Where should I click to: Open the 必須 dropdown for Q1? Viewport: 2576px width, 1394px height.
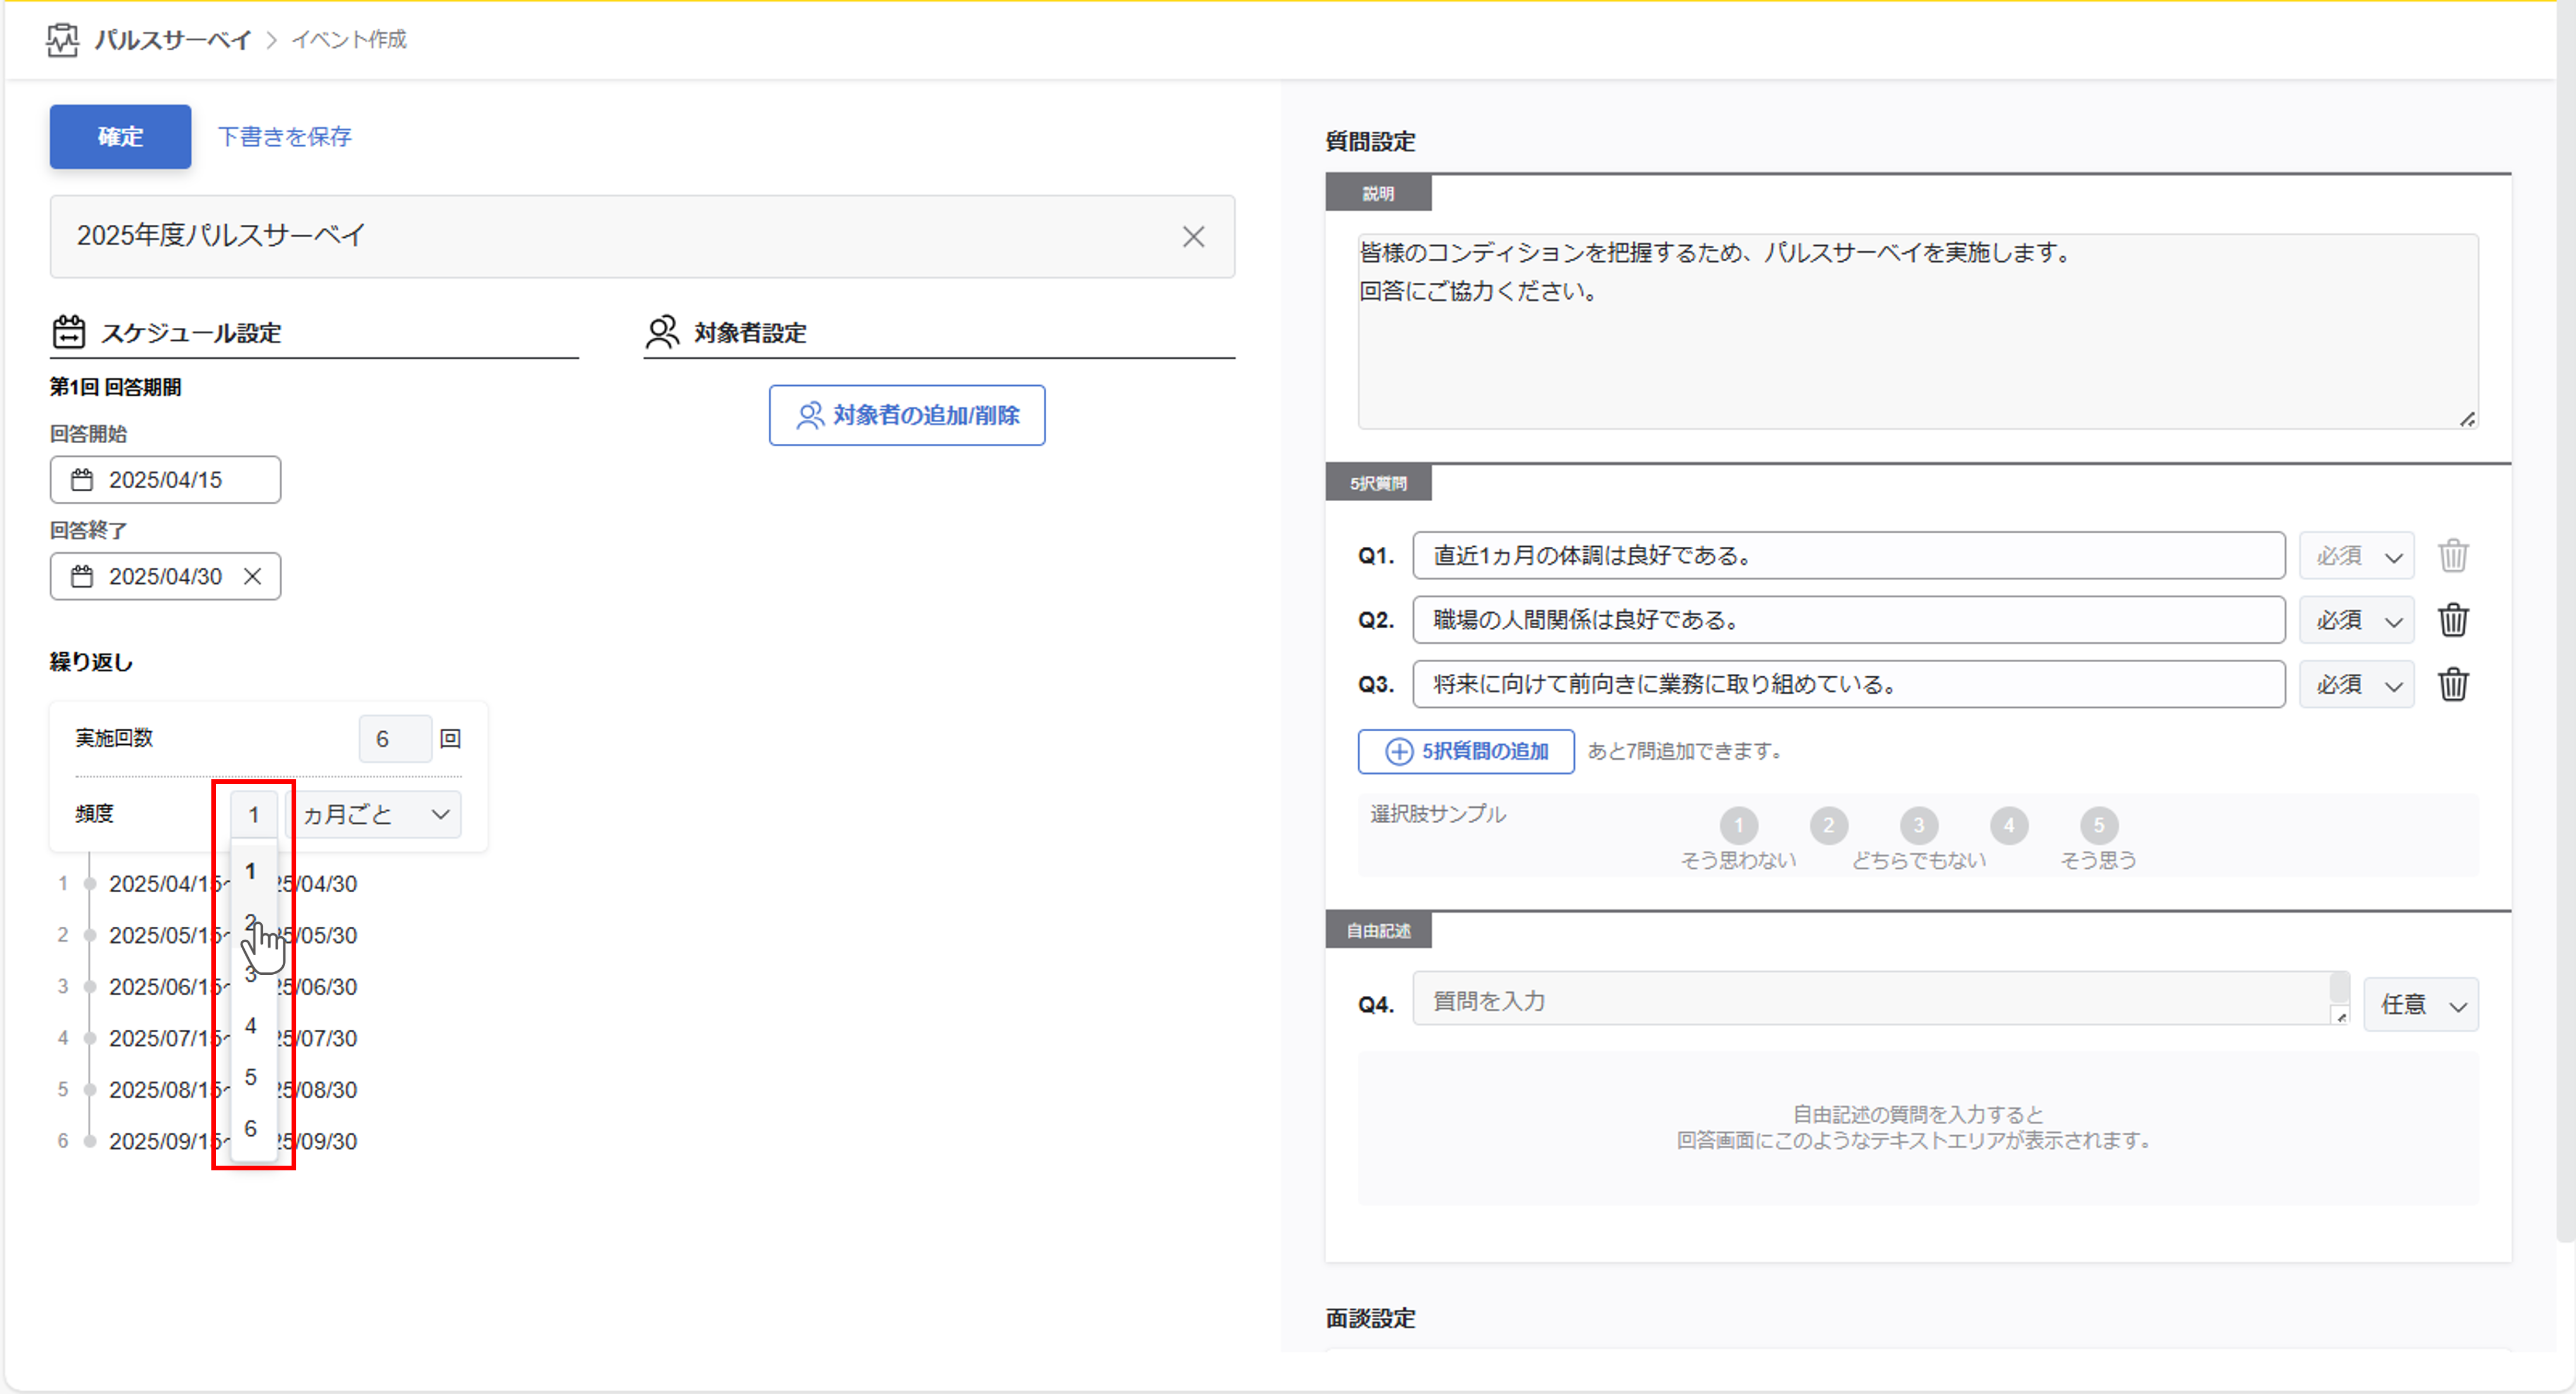[2357, 556]
